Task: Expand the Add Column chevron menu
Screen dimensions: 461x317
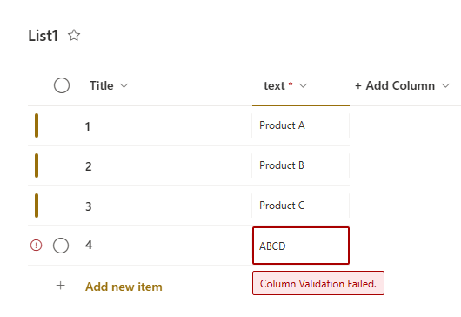Action: [x=445, y=85]
